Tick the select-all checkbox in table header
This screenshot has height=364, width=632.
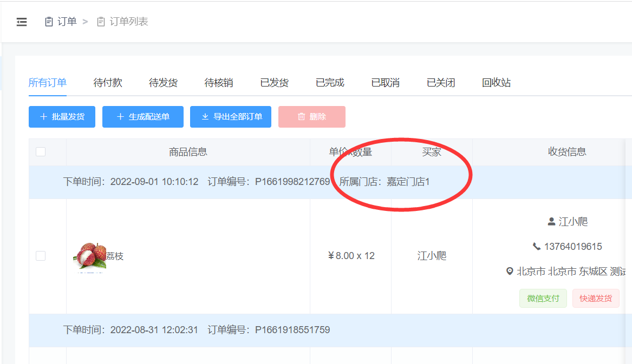41,152
